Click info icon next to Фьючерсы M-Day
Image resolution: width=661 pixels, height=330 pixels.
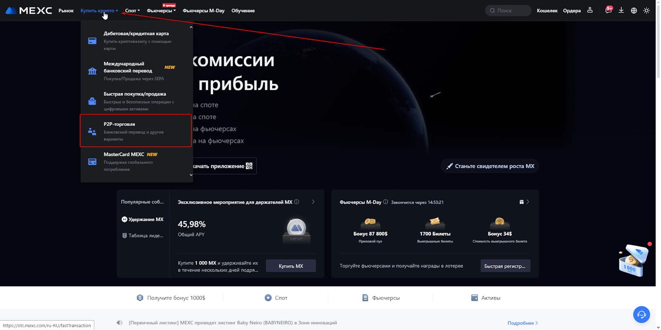385,202
